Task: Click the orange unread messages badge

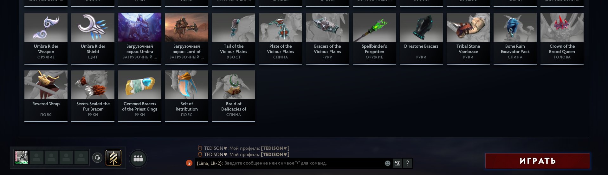Action: click(x=189, y=163)
